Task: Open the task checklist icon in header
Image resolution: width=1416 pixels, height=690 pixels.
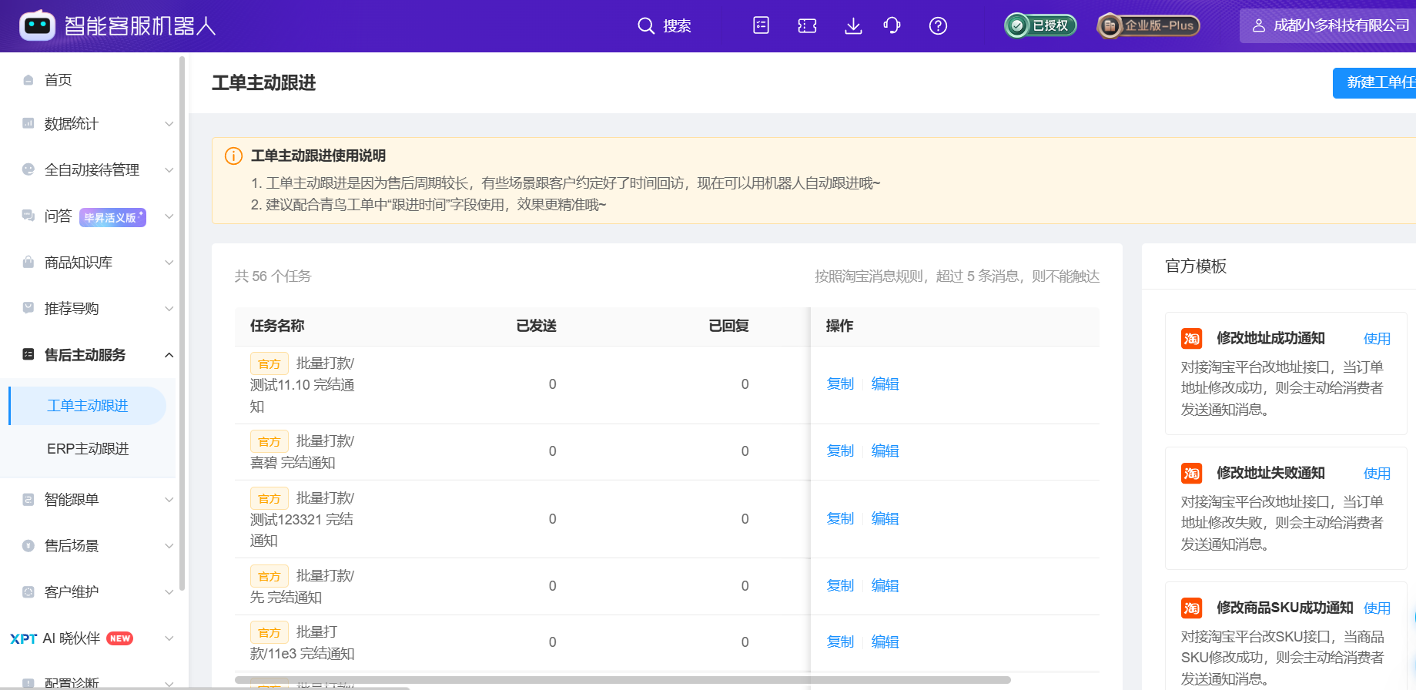Action: [761, 25]
